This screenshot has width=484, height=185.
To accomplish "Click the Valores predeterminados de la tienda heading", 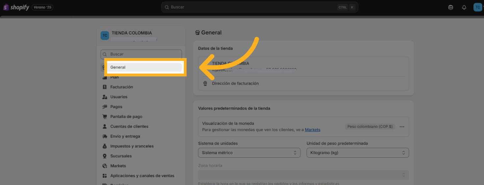I will pos(234,108).
